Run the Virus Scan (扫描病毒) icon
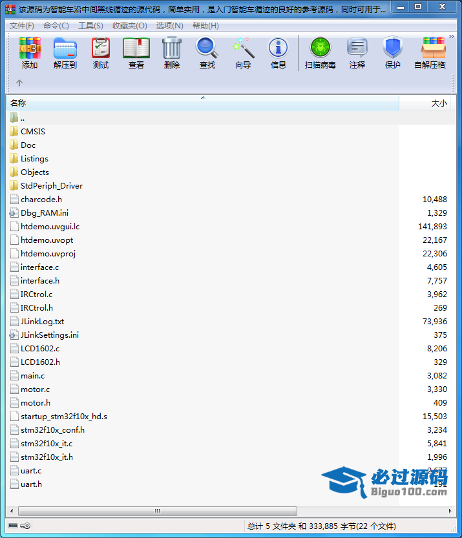Image resolution: width=462 pixels, height=538 pixels. (320, 52)
